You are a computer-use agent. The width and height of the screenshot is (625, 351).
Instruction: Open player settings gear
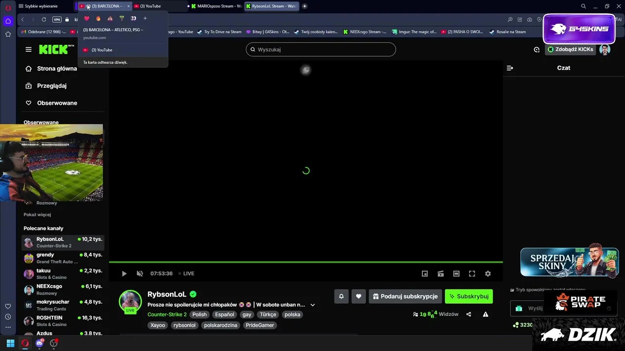click(488, 273)
